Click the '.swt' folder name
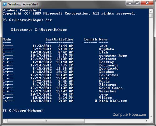The width and height of the screenshot is (156, 126). click(x=103, y=46)
